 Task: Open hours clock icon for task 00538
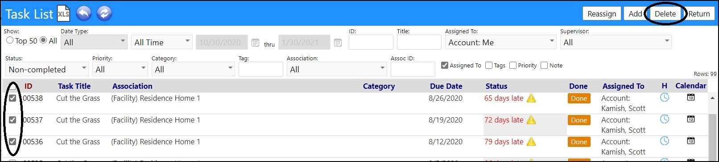click(665, 98)
